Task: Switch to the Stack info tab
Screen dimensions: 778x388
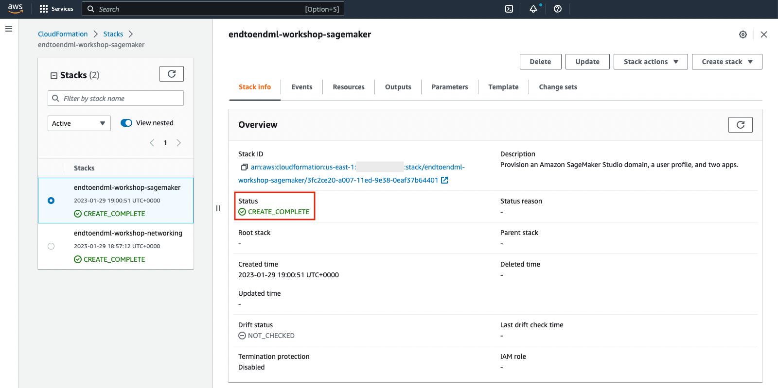Action: coord(255,87)
